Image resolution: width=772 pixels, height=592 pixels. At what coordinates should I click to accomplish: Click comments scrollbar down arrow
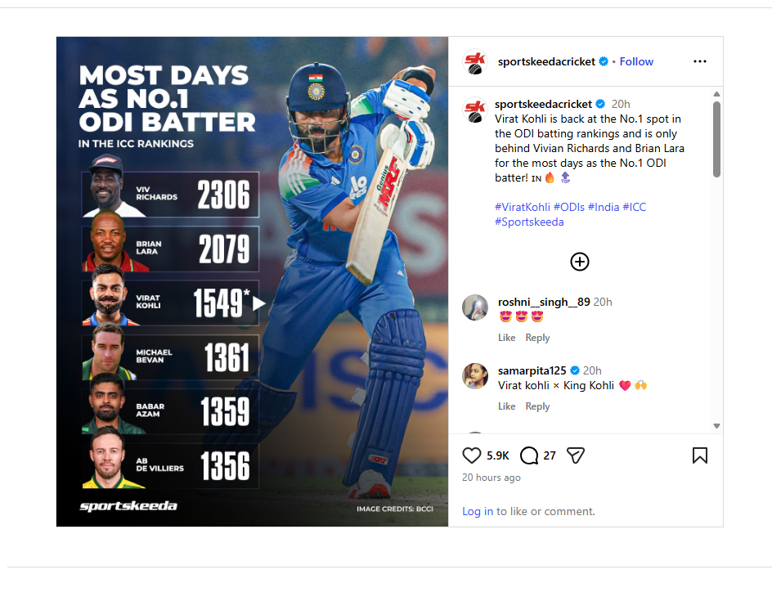click(717, 426)
